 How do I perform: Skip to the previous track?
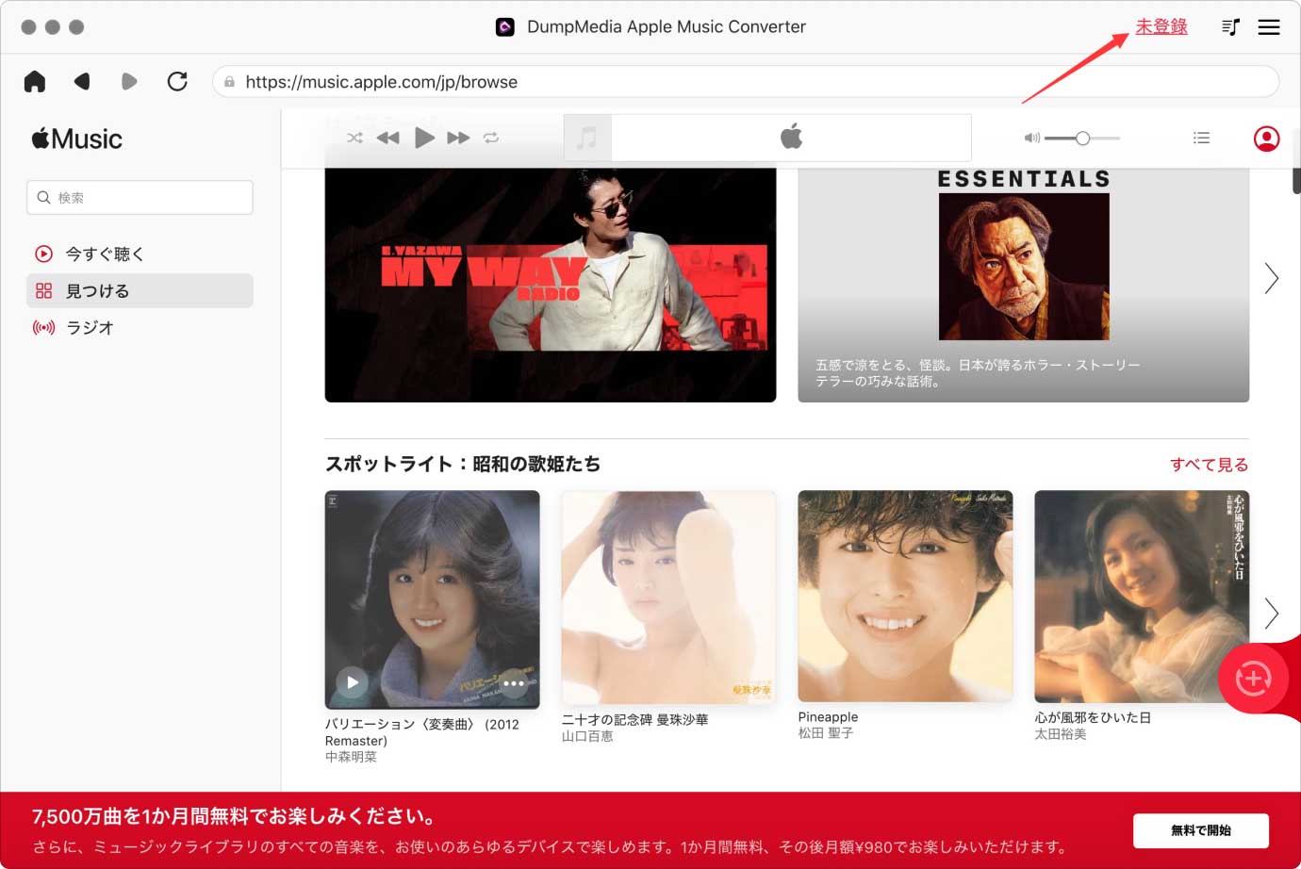387,138
